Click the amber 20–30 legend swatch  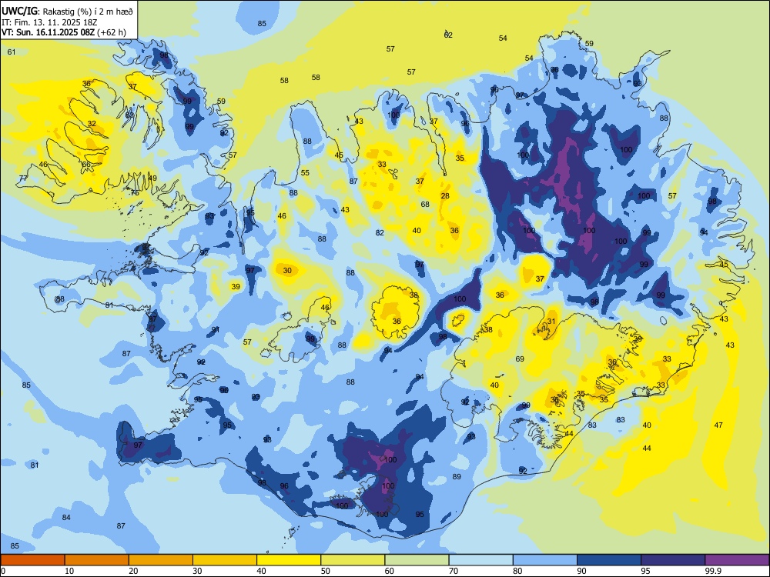click(161, 560)
